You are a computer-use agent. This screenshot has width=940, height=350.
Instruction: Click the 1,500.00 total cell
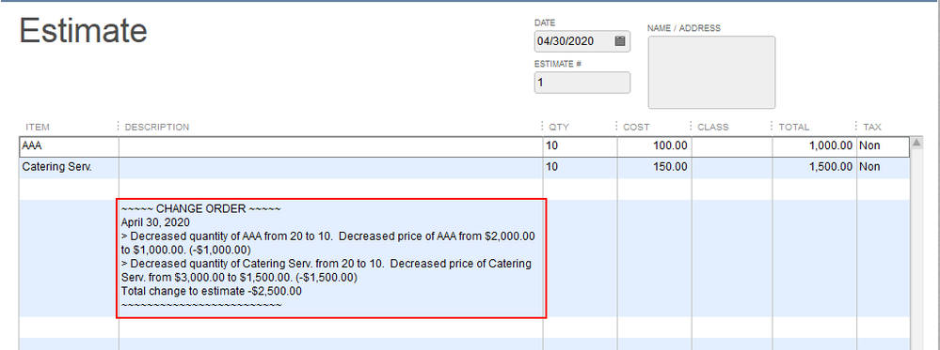tap(814, 168)
